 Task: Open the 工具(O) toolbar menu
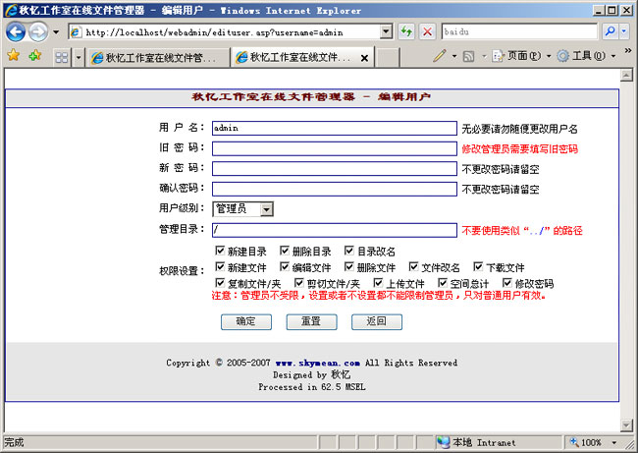(586, 56)
